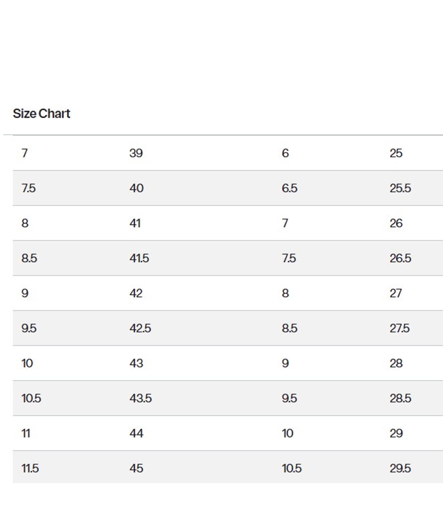443x511 pixels.
Task: Select the 6.5 value in the table
Action: click(289, 188)
